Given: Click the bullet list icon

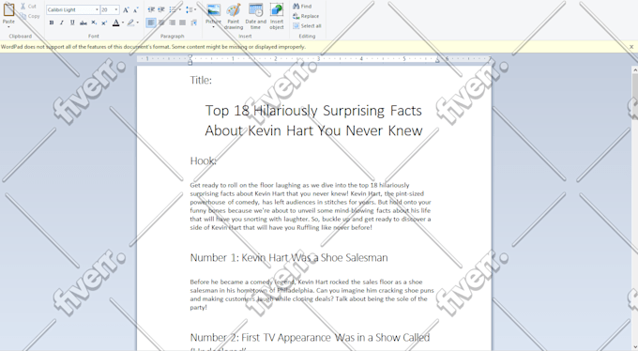Looking at the screenshot, I should tap(173, 9).
